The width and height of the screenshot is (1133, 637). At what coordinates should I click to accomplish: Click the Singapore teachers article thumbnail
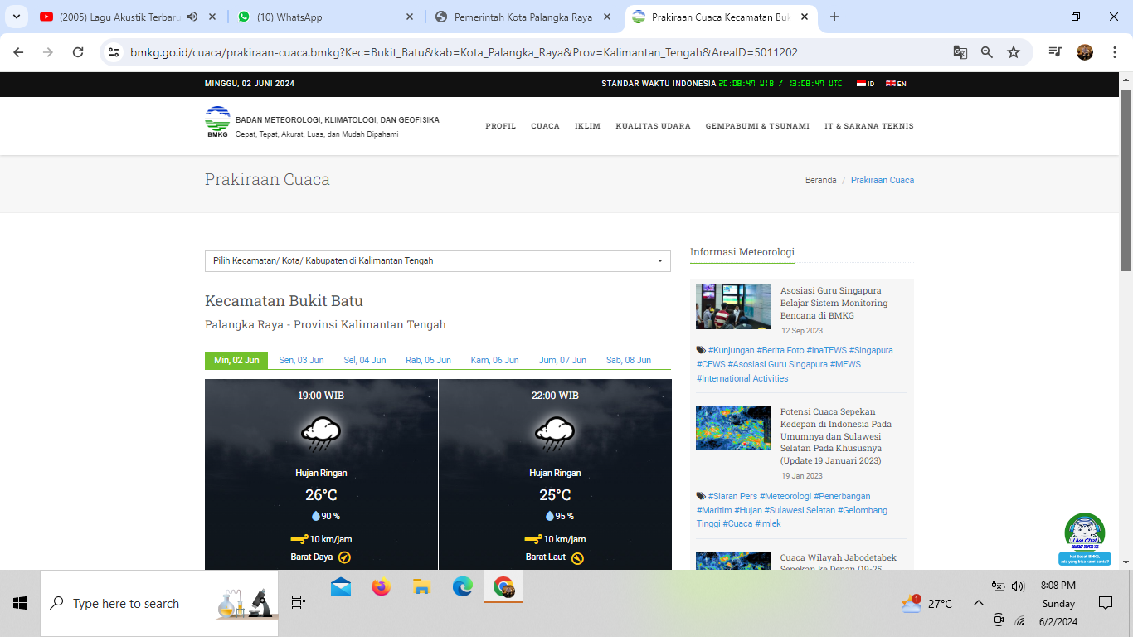pyautogui.click(x=733, y=307)
